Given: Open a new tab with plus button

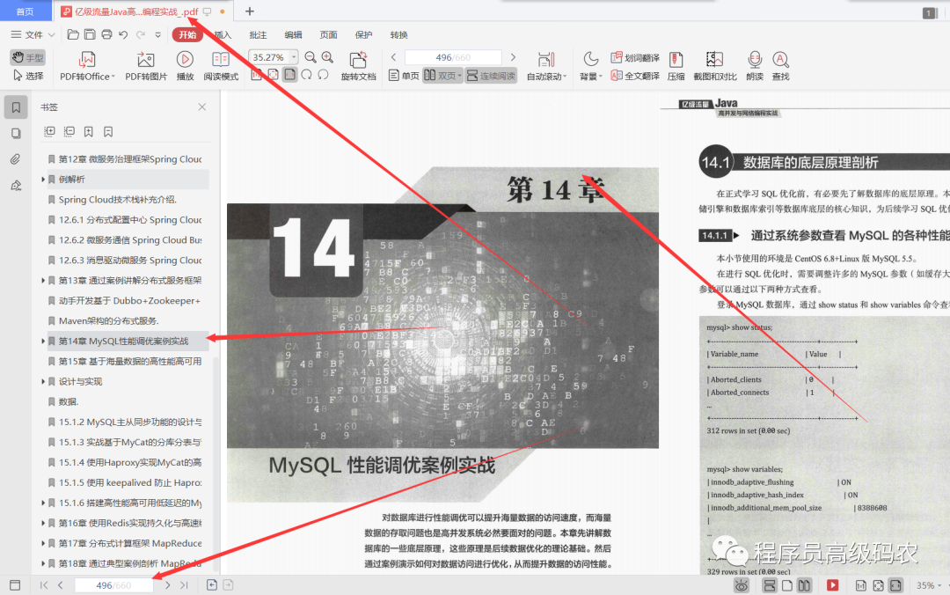Looking at the screenshot, I should (x=250, y=11).
